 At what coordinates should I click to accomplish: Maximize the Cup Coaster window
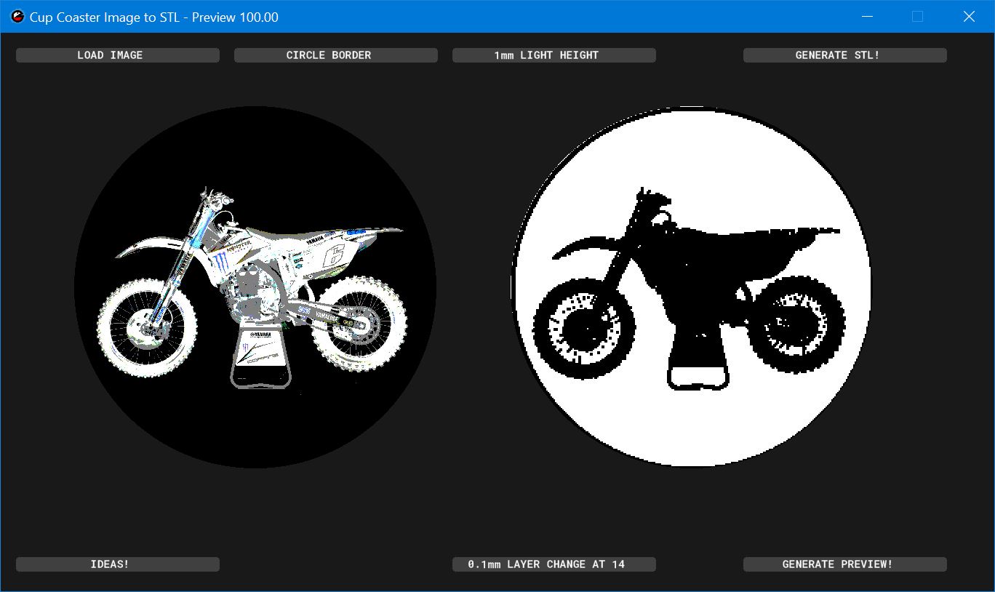[917, 17]
